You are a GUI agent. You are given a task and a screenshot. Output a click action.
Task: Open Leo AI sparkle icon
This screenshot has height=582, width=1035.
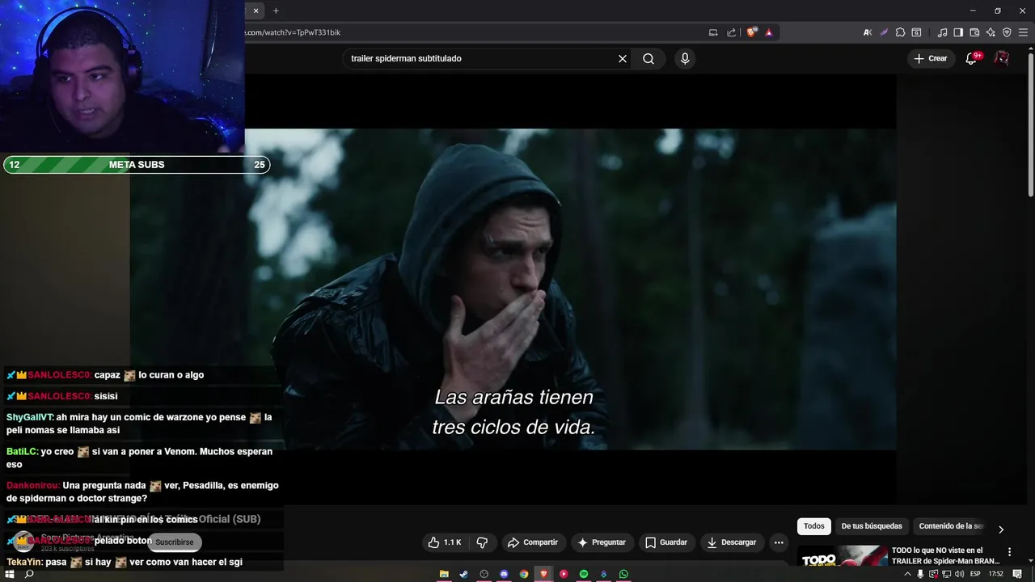click(x=991, y=32)
